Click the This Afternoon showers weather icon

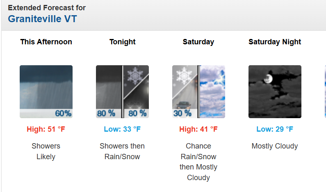(x=46, y=91)
